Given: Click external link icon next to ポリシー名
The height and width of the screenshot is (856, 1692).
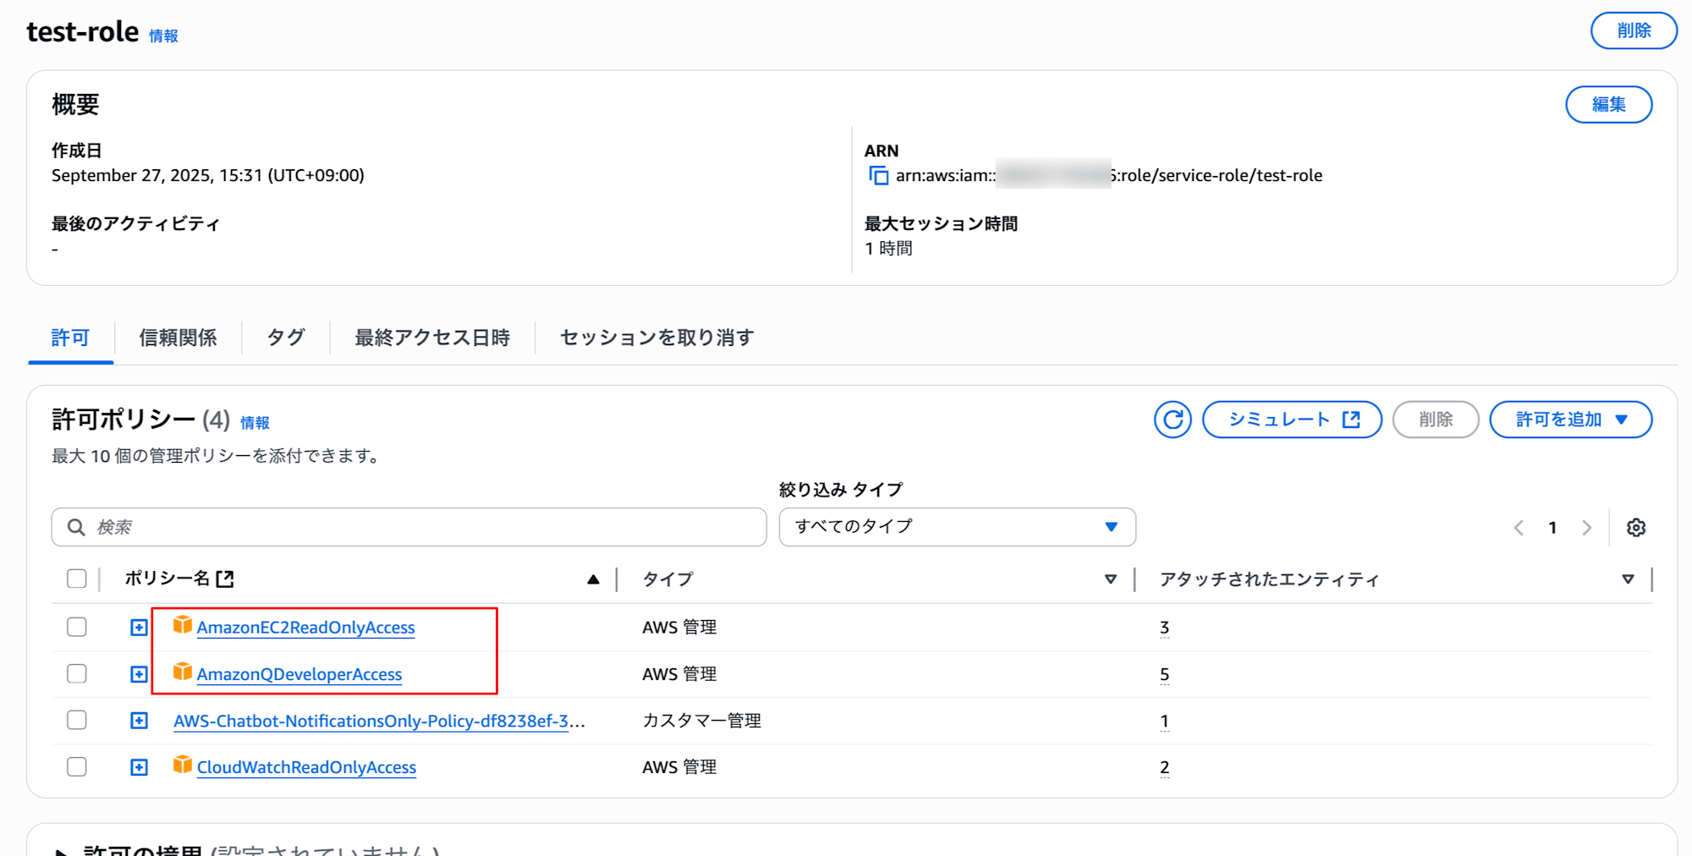Looking at the screenshot, I should point(225,579).
